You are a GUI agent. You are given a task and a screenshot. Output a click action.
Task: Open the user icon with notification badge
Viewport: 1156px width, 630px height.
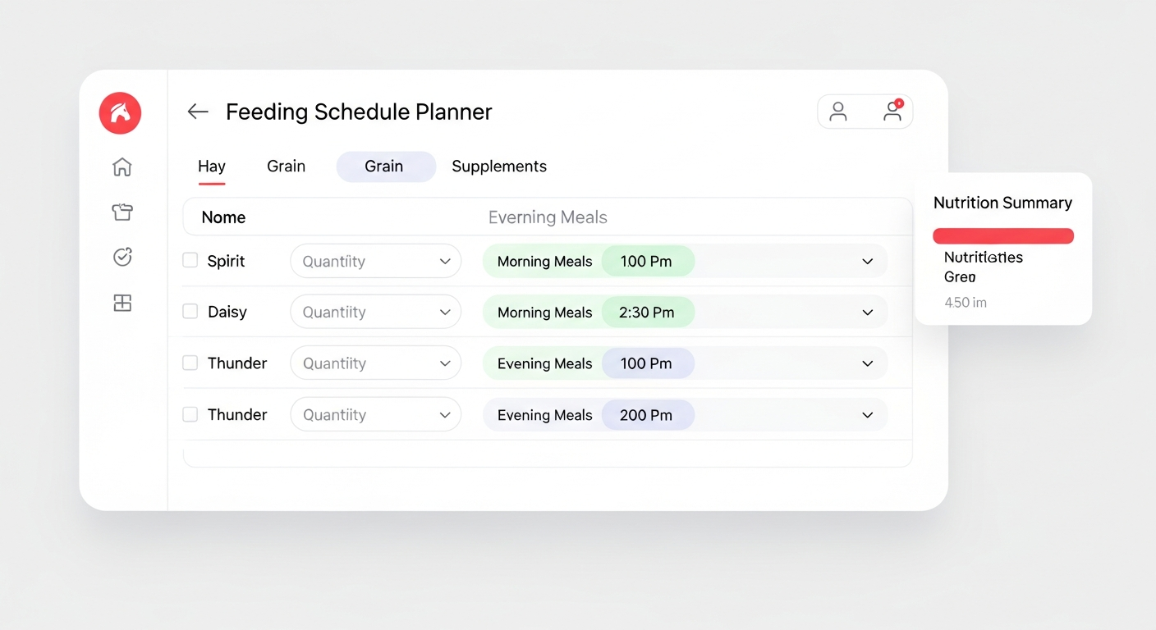892,112
